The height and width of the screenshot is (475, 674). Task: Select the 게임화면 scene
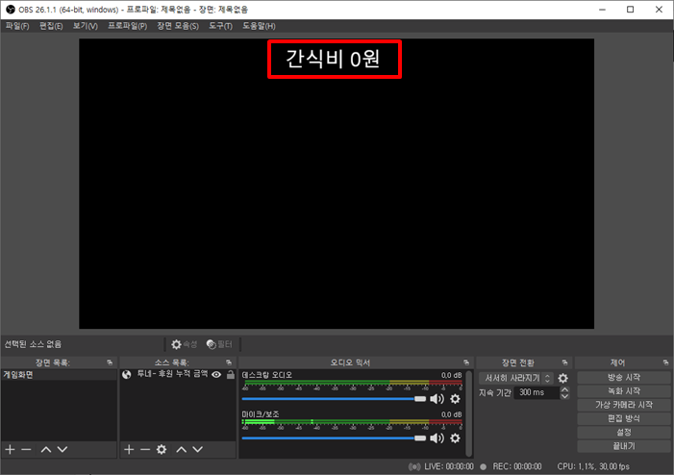[x=59, y=375]
